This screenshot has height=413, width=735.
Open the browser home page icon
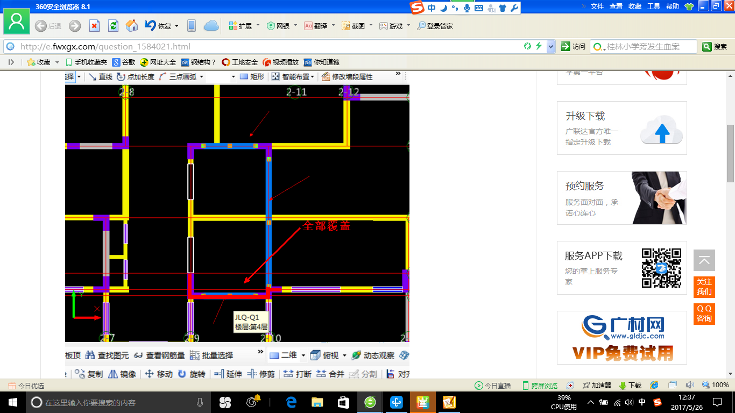132,26
